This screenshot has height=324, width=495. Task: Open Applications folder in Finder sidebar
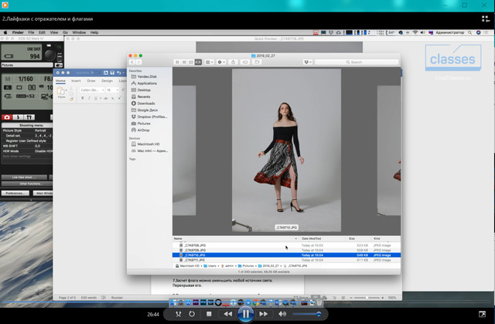click(x=147, y=83)
